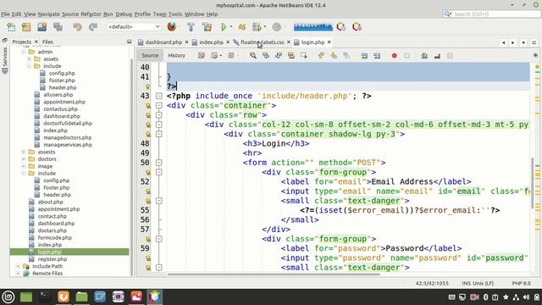Expand the admin assets folder

(29, 58)
